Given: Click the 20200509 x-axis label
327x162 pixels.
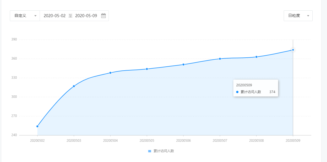Looking at the screenshot, I should click(x=293, y=141).
